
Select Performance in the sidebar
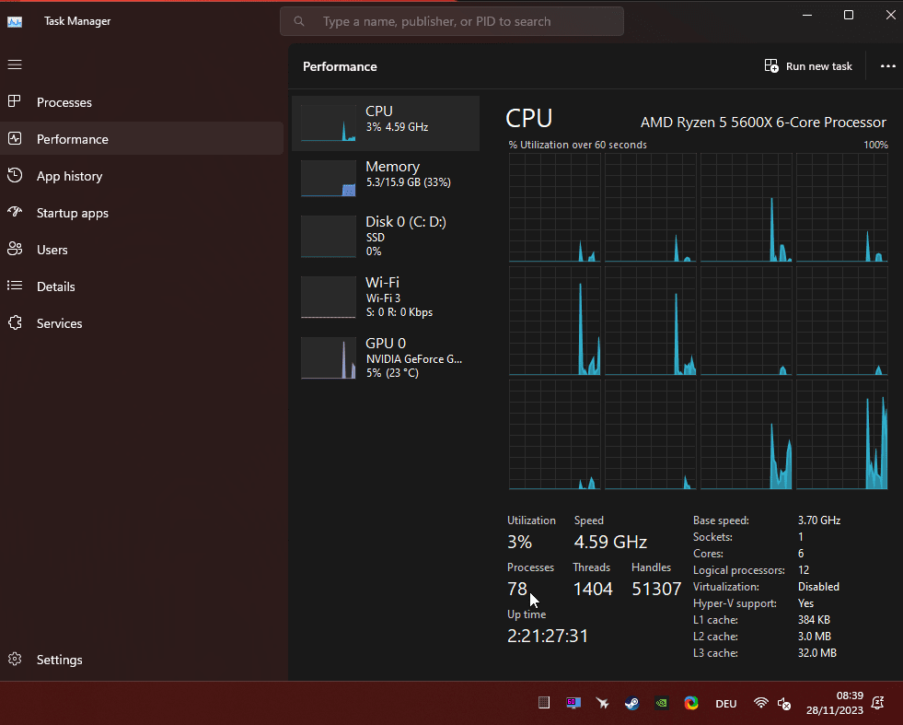point(142,139)
